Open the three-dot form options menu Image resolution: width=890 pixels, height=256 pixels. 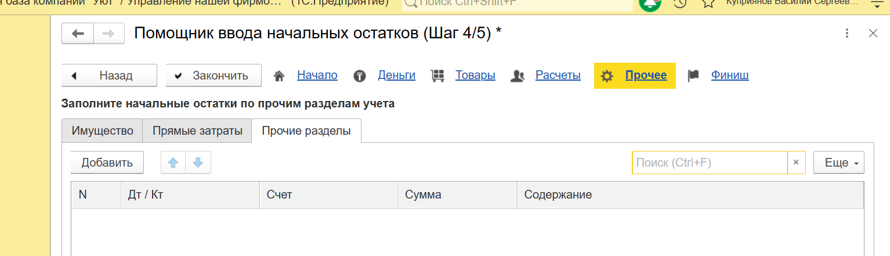pos(847,34)
